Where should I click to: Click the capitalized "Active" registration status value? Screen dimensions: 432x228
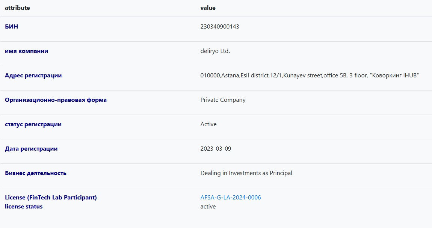click(x=208, y=124)
